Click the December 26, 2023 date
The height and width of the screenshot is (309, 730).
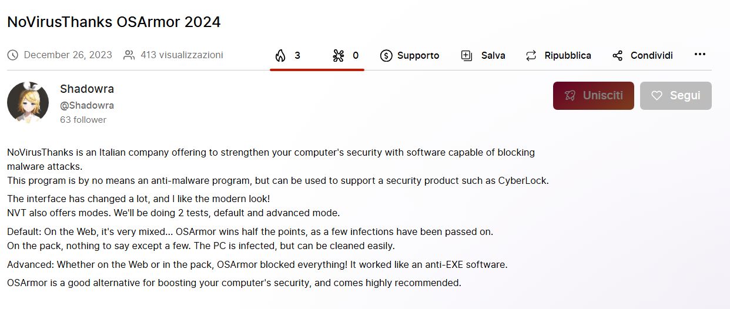pyautogui.click(x=68, y=55)
